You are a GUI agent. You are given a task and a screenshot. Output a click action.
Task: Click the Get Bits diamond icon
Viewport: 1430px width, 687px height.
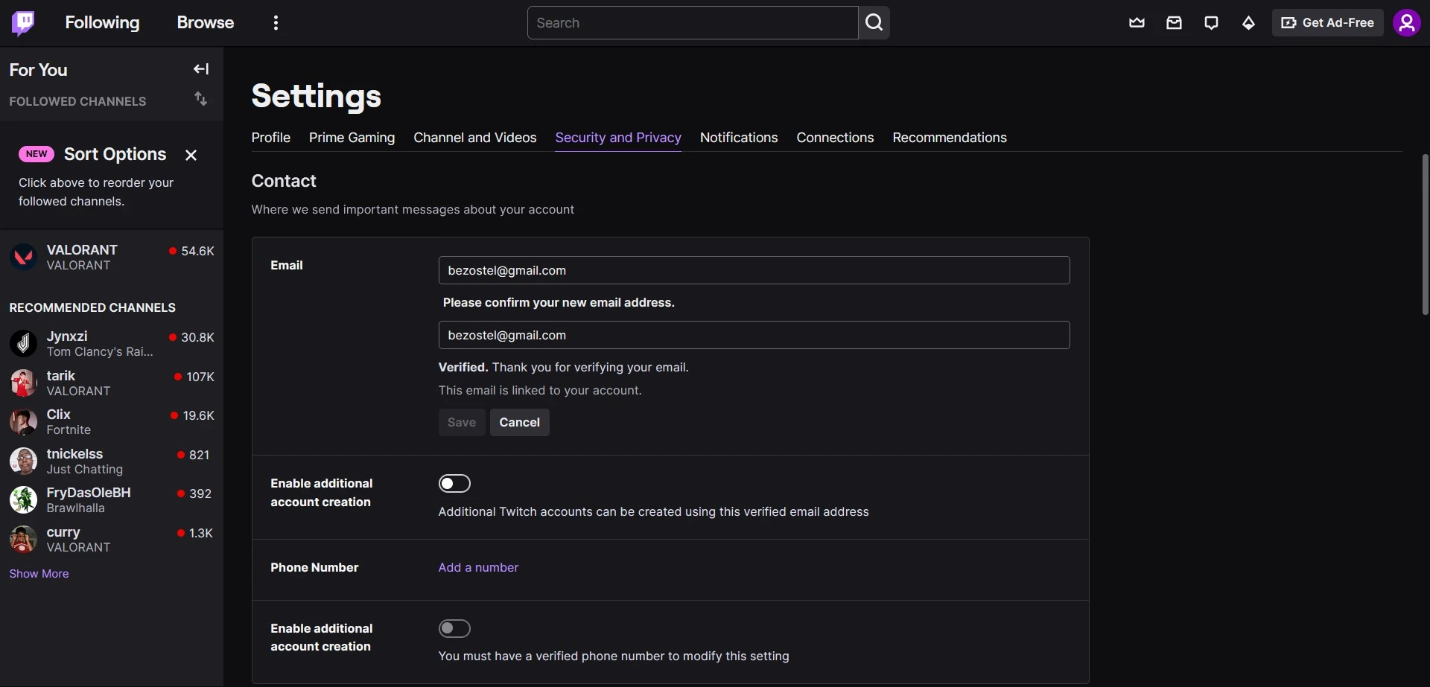point(1248,23)
